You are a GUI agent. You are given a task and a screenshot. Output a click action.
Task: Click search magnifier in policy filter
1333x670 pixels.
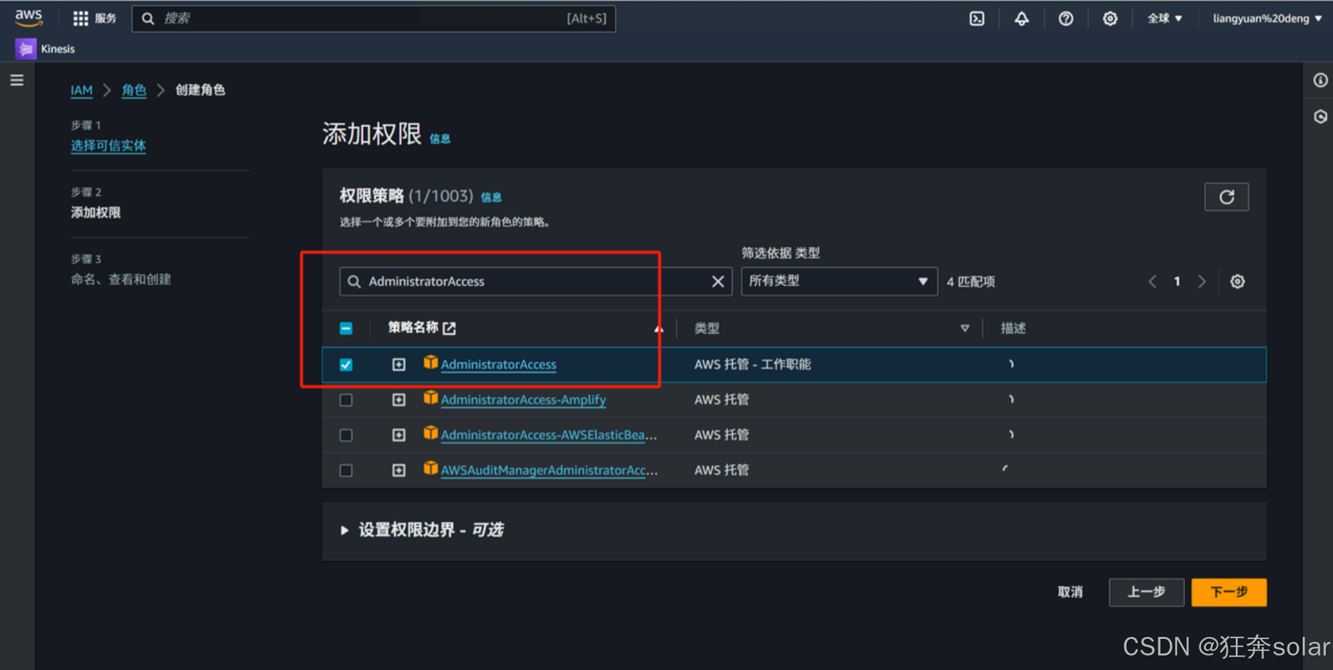[x=354, y=281]
